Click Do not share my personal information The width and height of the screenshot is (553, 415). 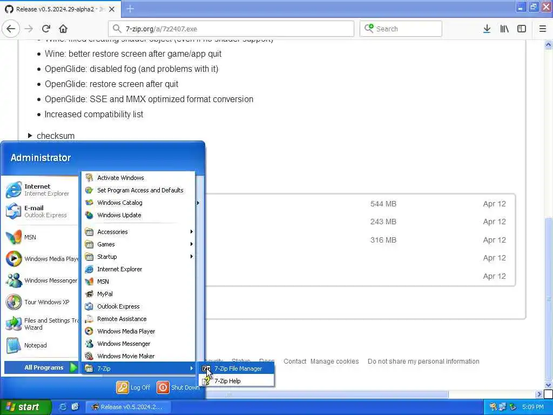tap(423, 362)
